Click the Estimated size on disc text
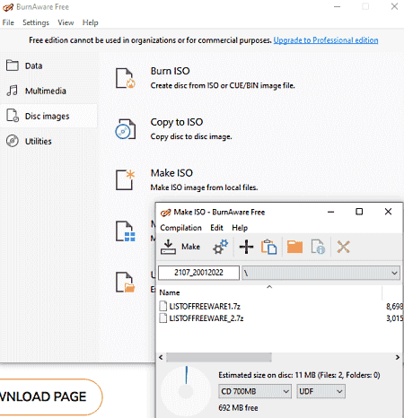 click(x=299, y=375)
